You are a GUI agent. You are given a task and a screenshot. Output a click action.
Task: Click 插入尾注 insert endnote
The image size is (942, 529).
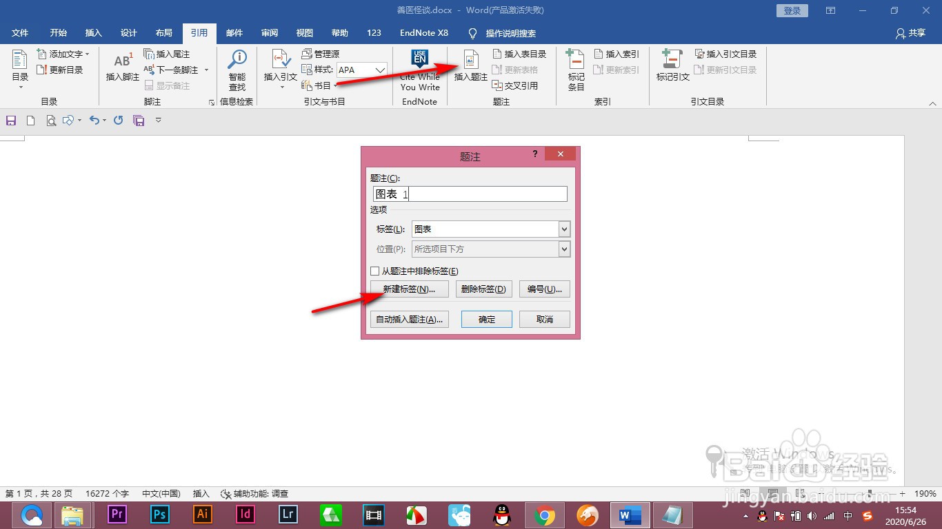coord(166,54)
